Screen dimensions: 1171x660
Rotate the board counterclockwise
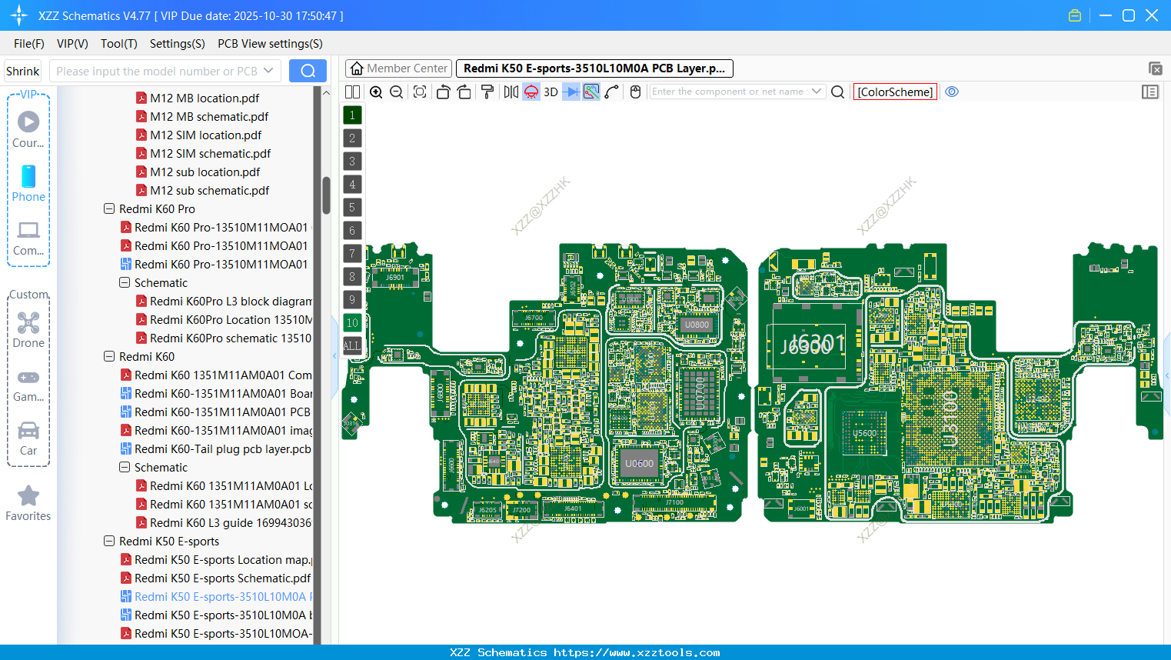pyautogui.click(x=443, y=92)
